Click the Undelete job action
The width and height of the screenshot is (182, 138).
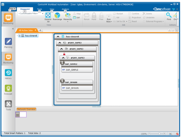(149, 18)
